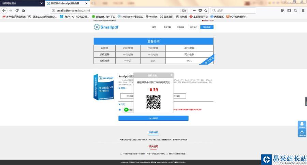Close the first browser tab
This screenshot has width=307, height=165.
click(41, 3)
